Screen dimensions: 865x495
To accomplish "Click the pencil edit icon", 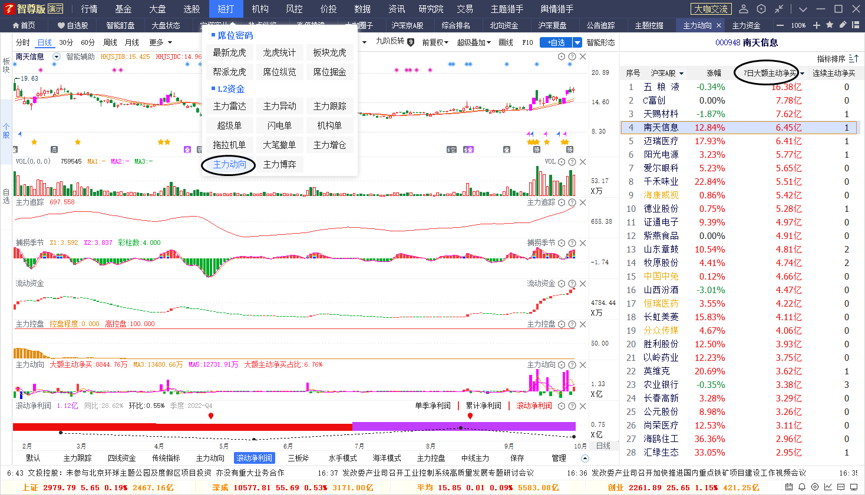I will click(843, 25).
